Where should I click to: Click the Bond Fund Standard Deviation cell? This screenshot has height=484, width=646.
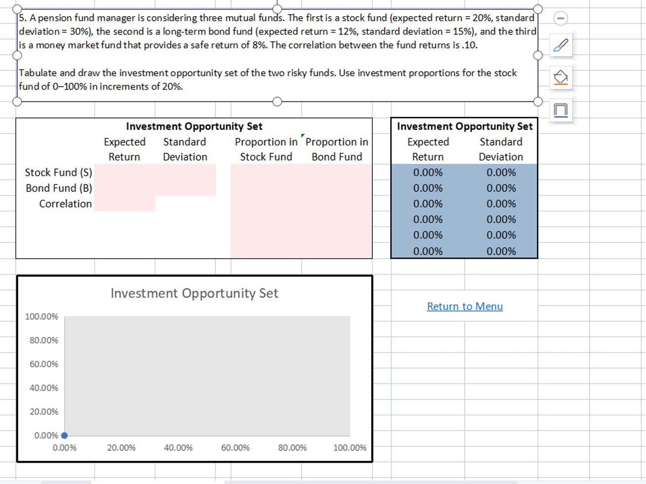pyautogui.click(x=185, y=188)
